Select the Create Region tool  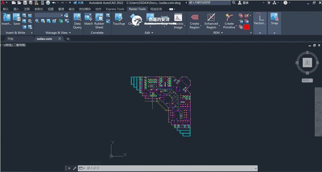click(x=194, y=21)
